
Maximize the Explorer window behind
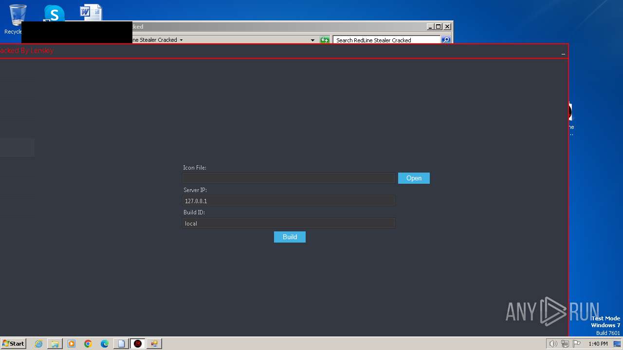[x=438, y=27]
